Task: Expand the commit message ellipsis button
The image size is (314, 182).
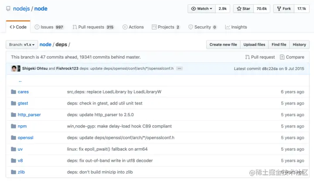Action: 179,68
